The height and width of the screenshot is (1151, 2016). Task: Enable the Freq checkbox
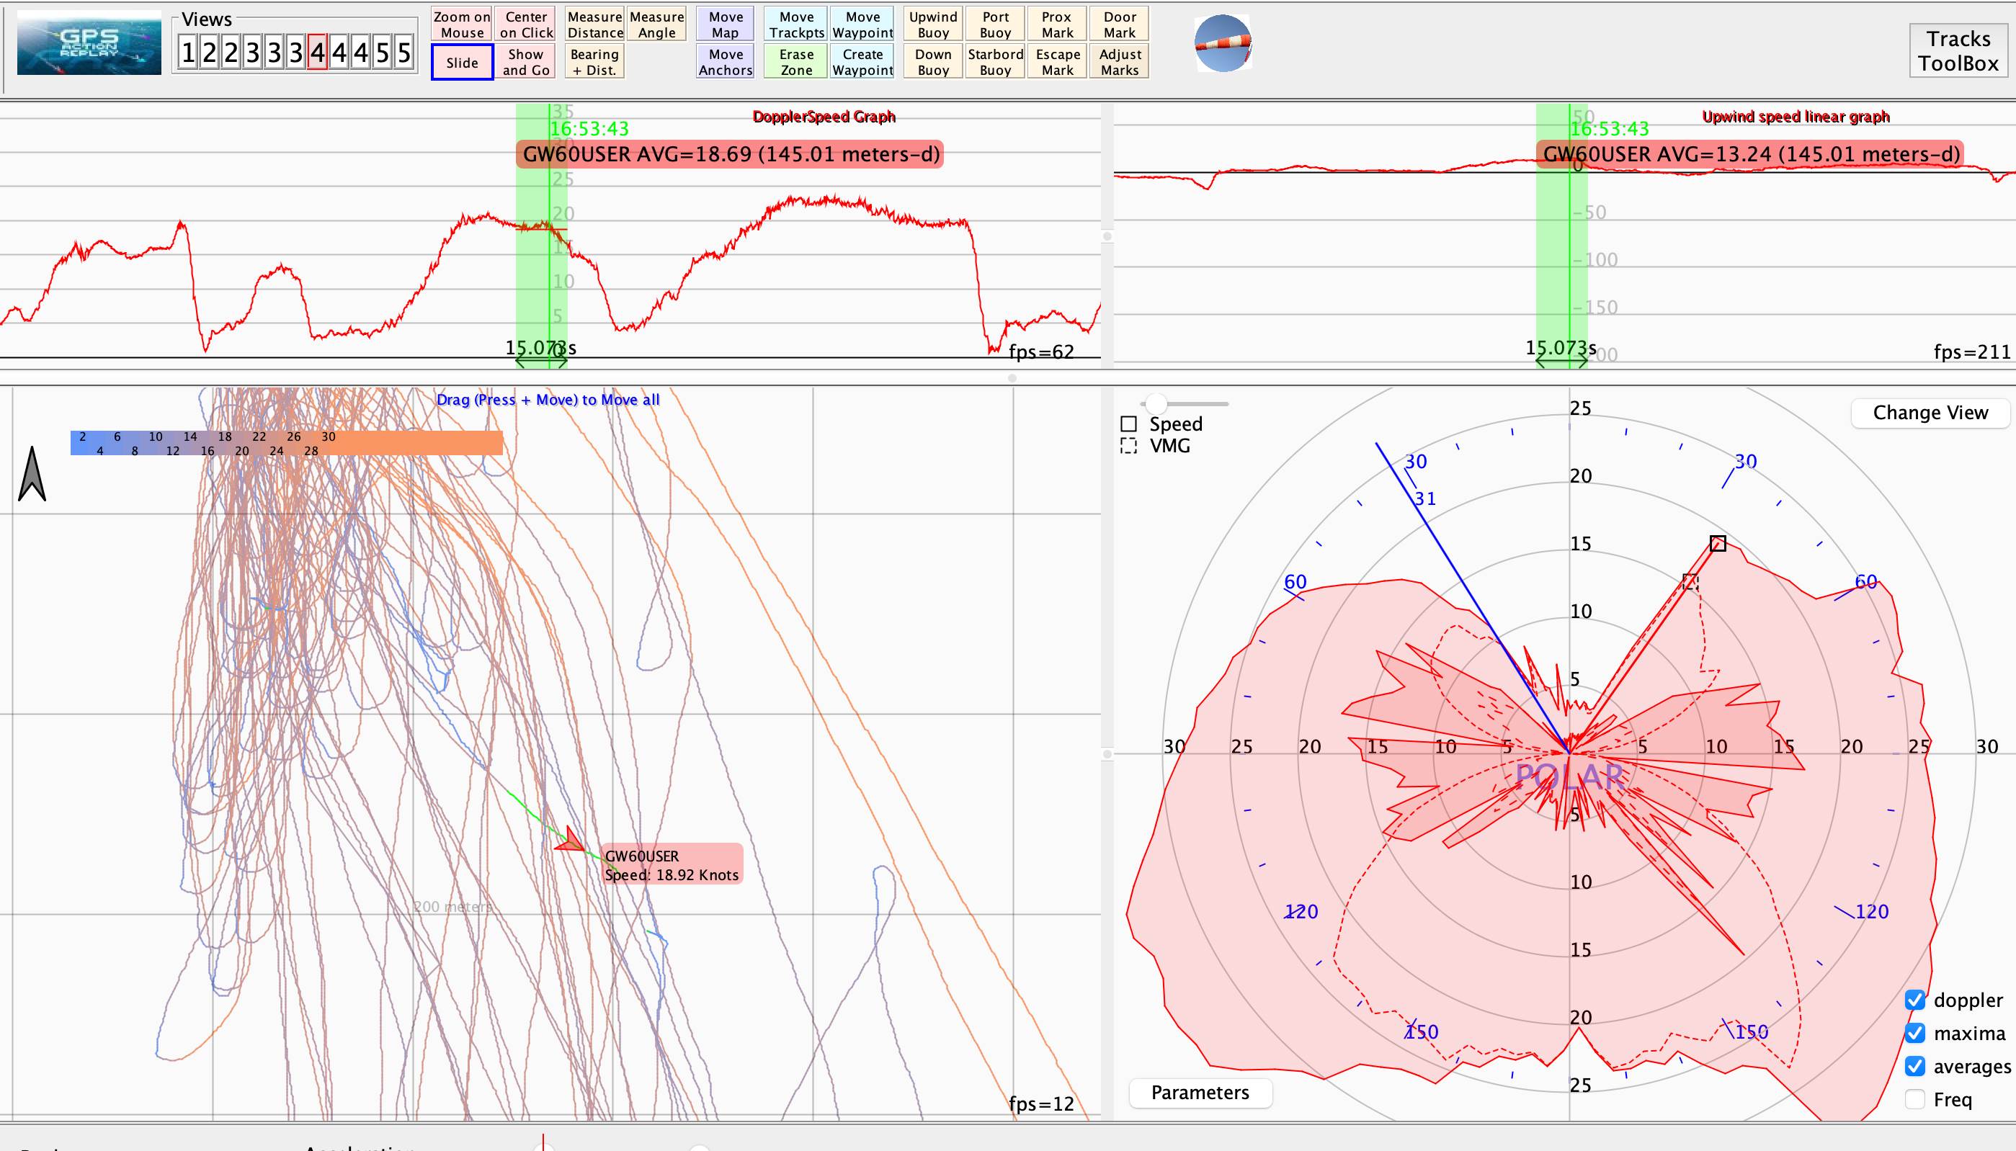tap(1915, 1100)
